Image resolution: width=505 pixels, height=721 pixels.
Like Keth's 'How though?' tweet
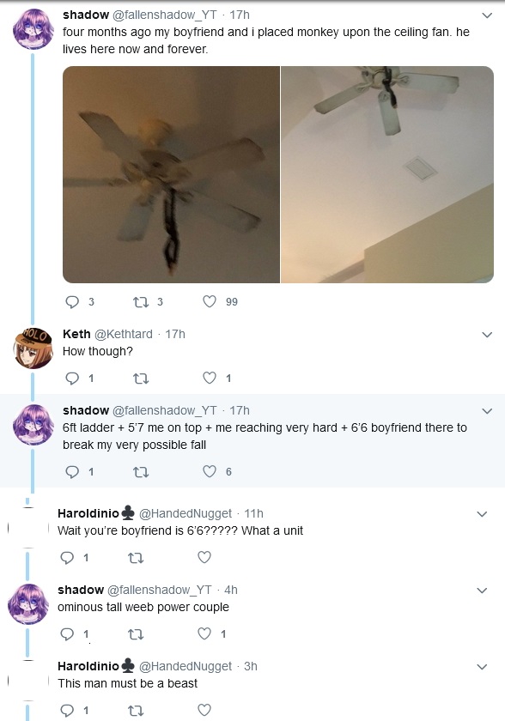[210, 378]
